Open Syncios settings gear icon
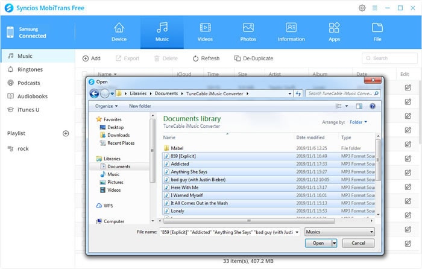Image resolution: width=422 pixels, height=269 pixels. coord(362,8)
